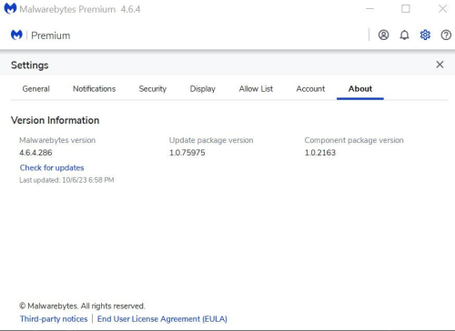Click the Update package version label

pos(211,140)
